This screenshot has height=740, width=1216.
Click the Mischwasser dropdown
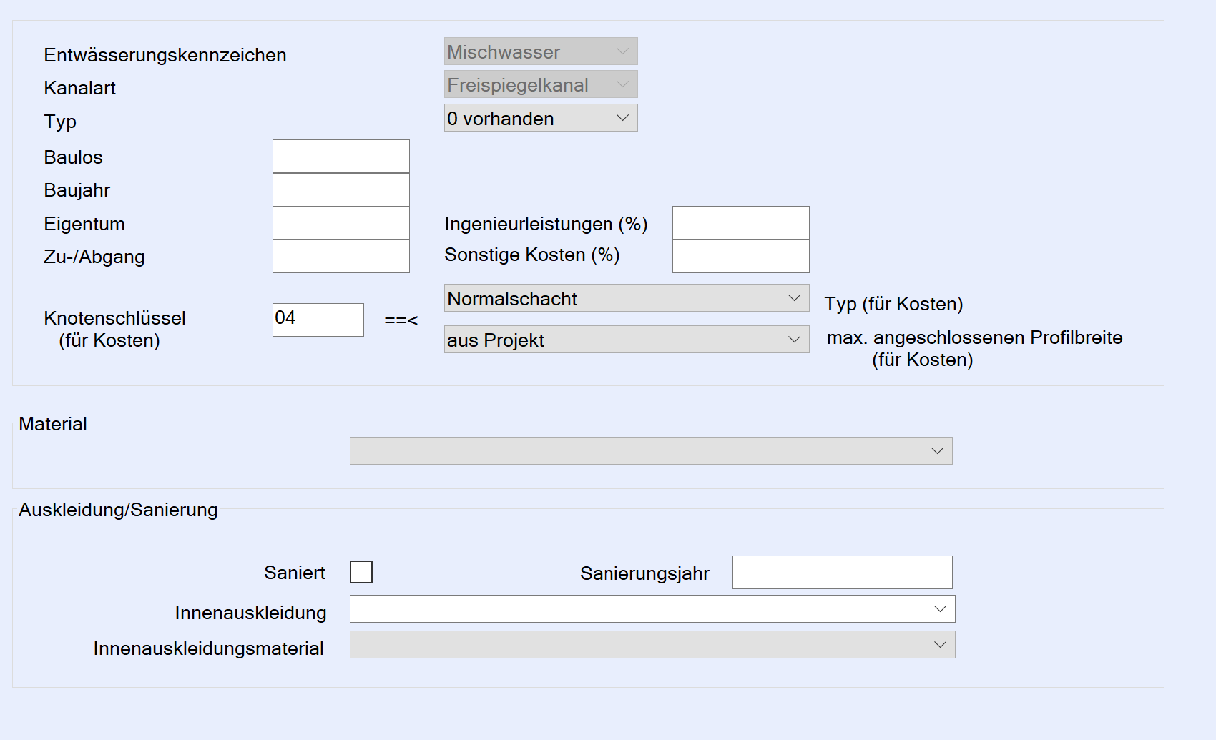[x=540, y=51]
